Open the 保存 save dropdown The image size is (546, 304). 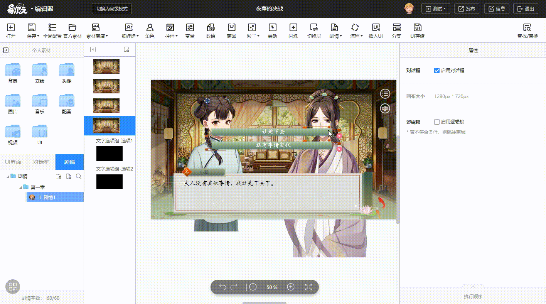[x=32, y=30]
